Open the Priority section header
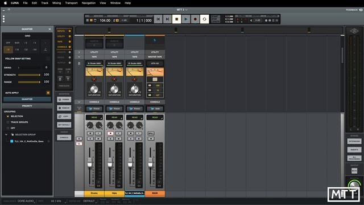This screenshot has width=364, height=205. click(27, 106)
